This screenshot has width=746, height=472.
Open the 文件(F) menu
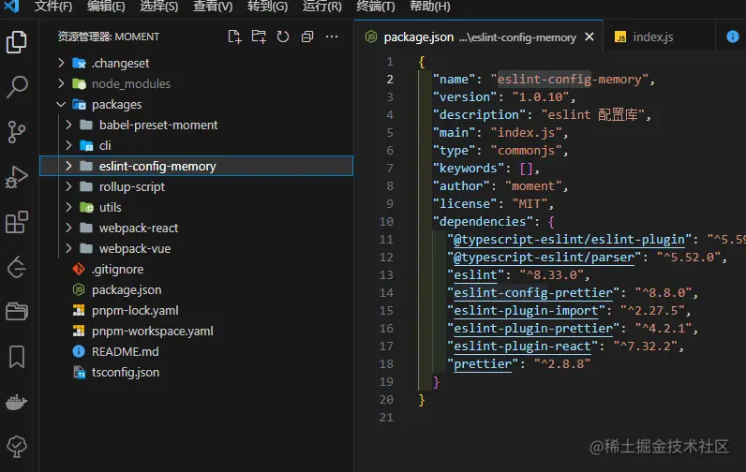[x=53, y=7]
